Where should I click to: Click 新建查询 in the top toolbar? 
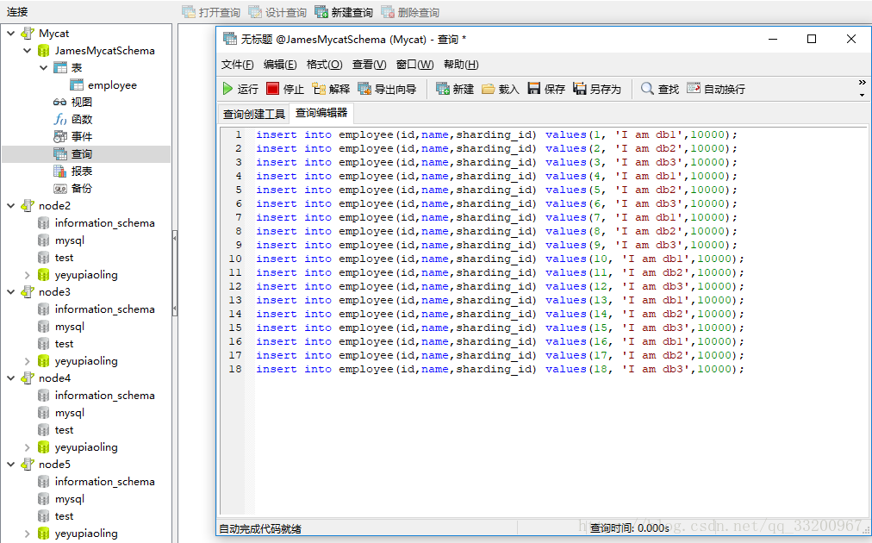coord(344,12)
